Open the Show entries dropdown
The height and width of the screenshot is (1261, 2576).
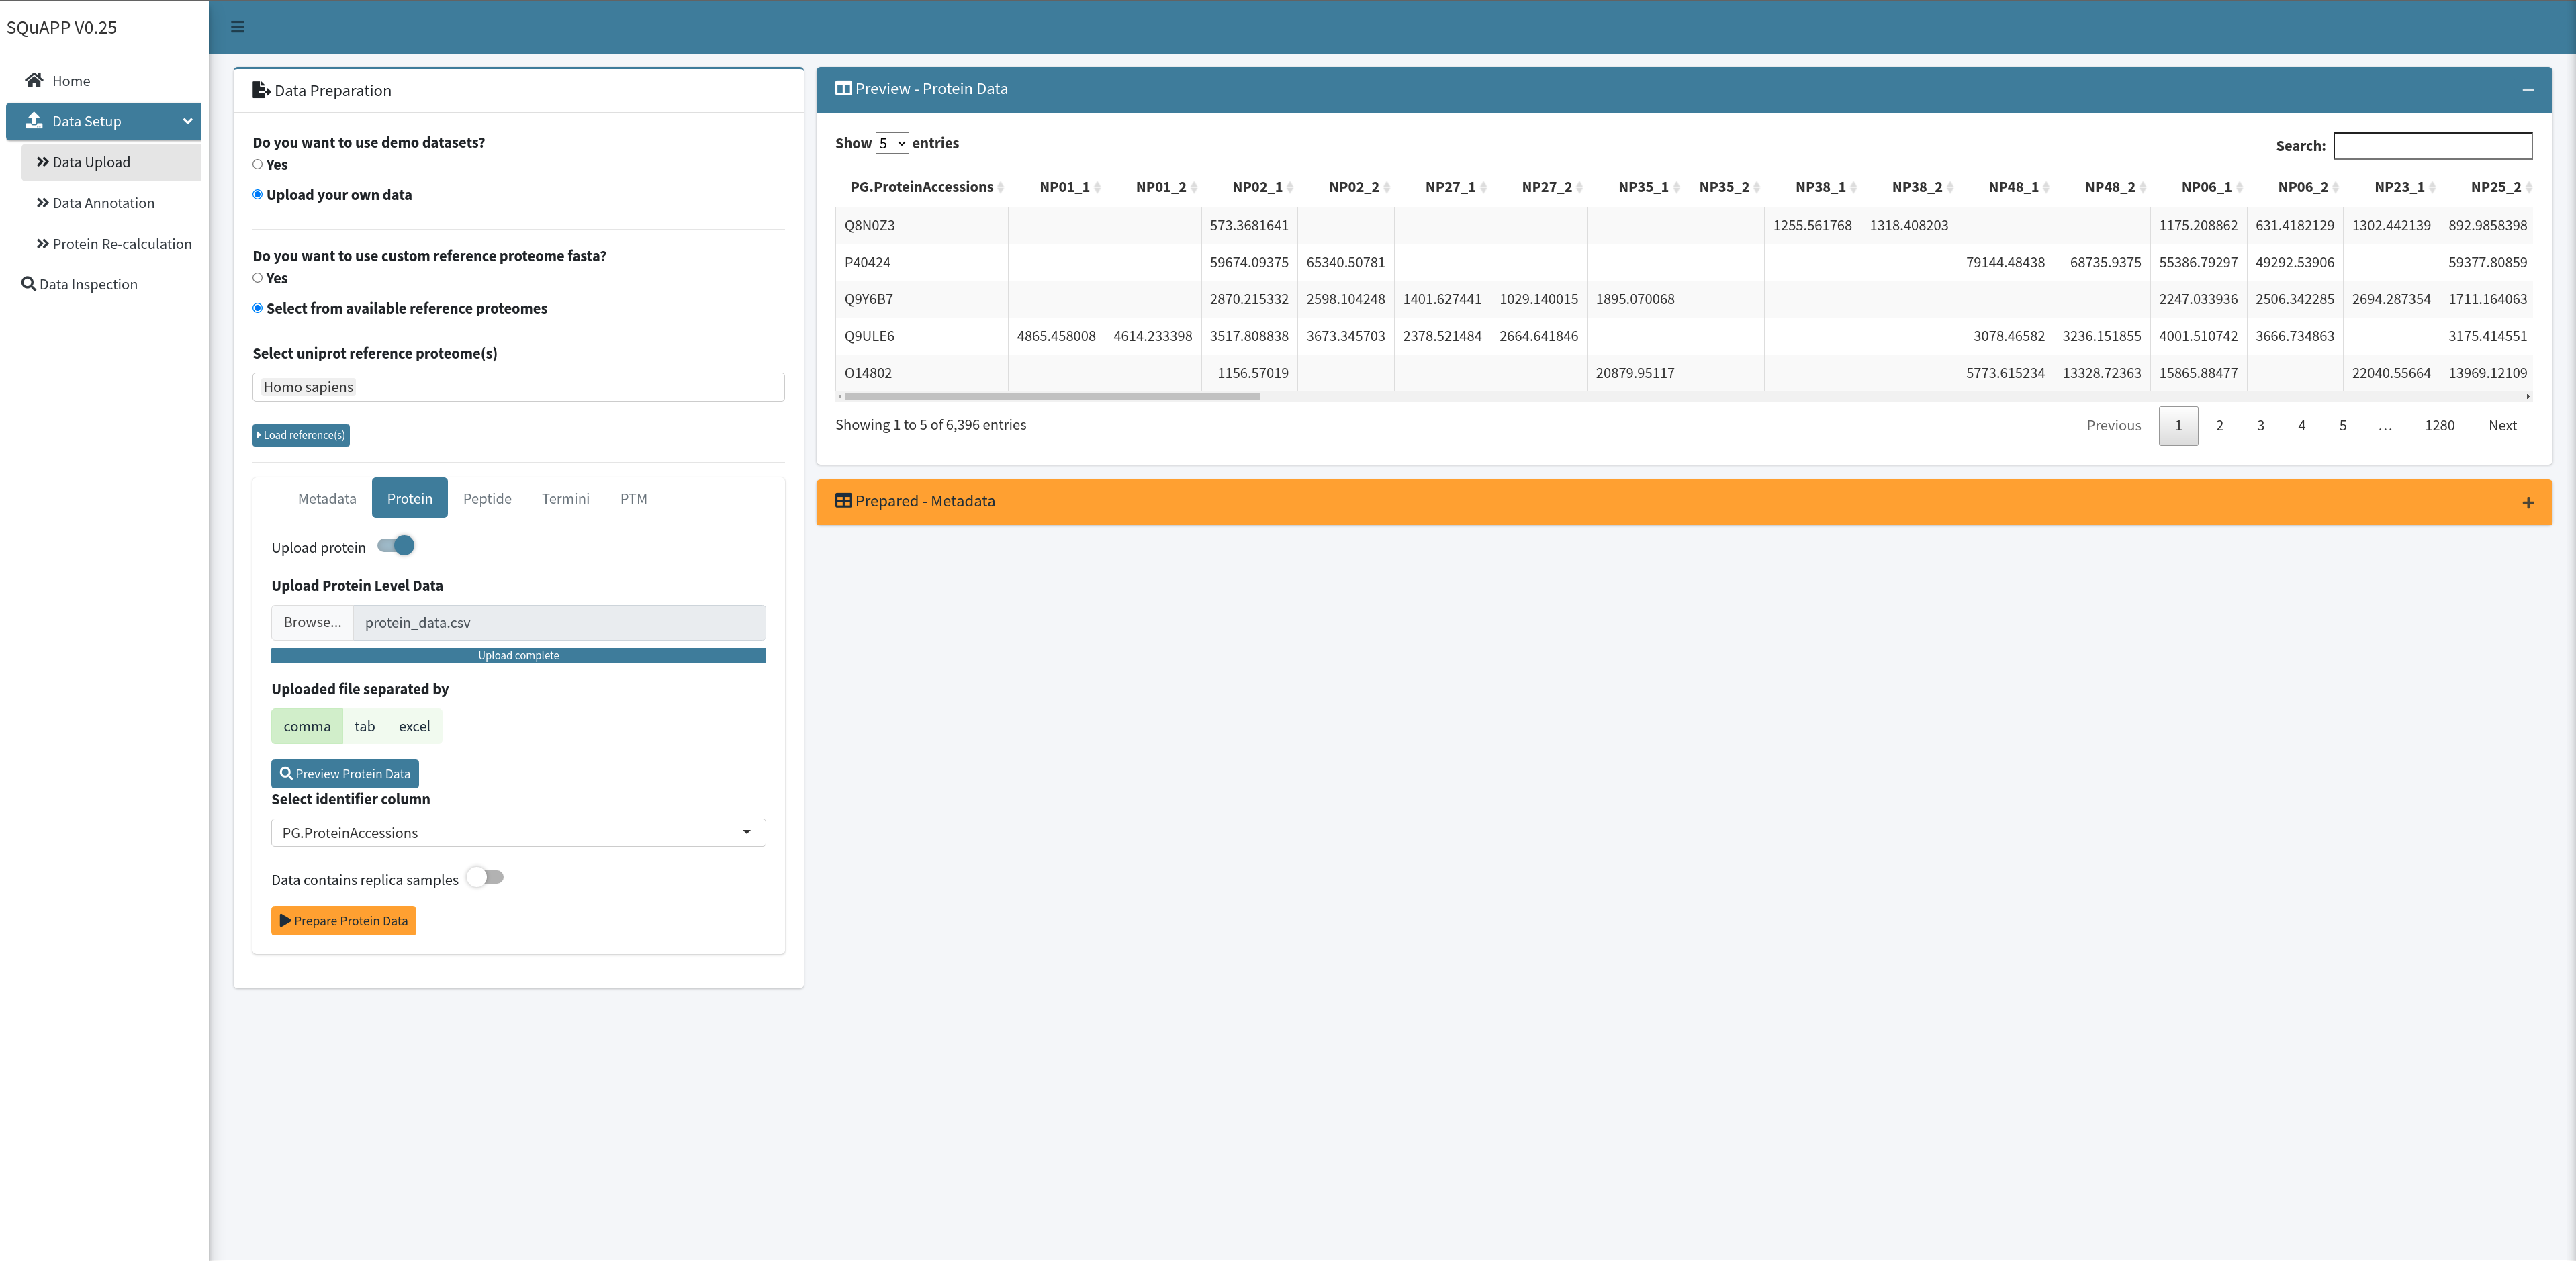pos(891,144)
